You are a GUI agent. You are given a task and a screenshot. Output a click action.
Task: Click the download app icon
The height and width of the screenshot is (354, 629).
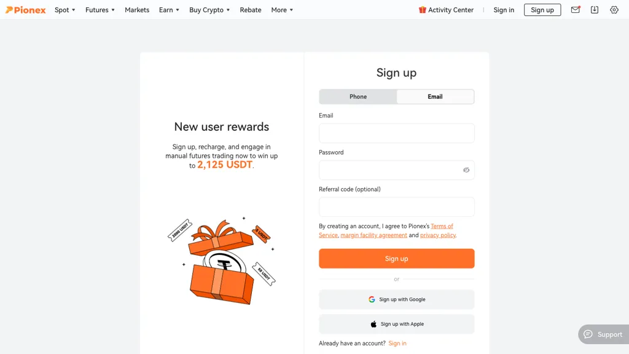595,10
